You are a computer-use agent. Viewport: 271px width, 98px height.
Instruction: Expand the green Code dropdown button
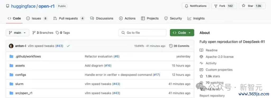[182, 33]
